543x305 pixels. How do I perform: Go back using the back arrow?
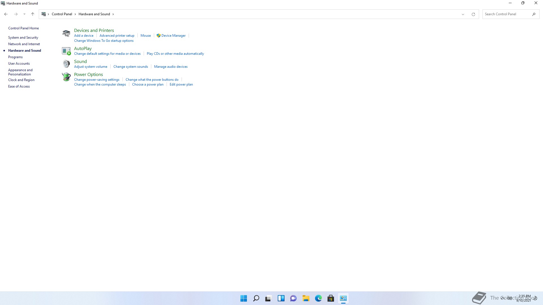pyautogui.click(x=6, y=14)
